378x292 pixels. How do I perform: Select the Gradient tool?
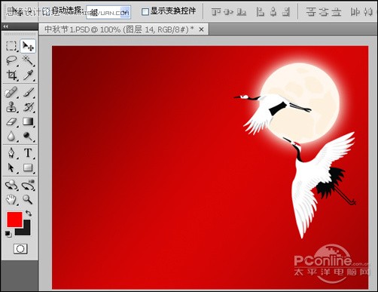click(x=28, y=121)
